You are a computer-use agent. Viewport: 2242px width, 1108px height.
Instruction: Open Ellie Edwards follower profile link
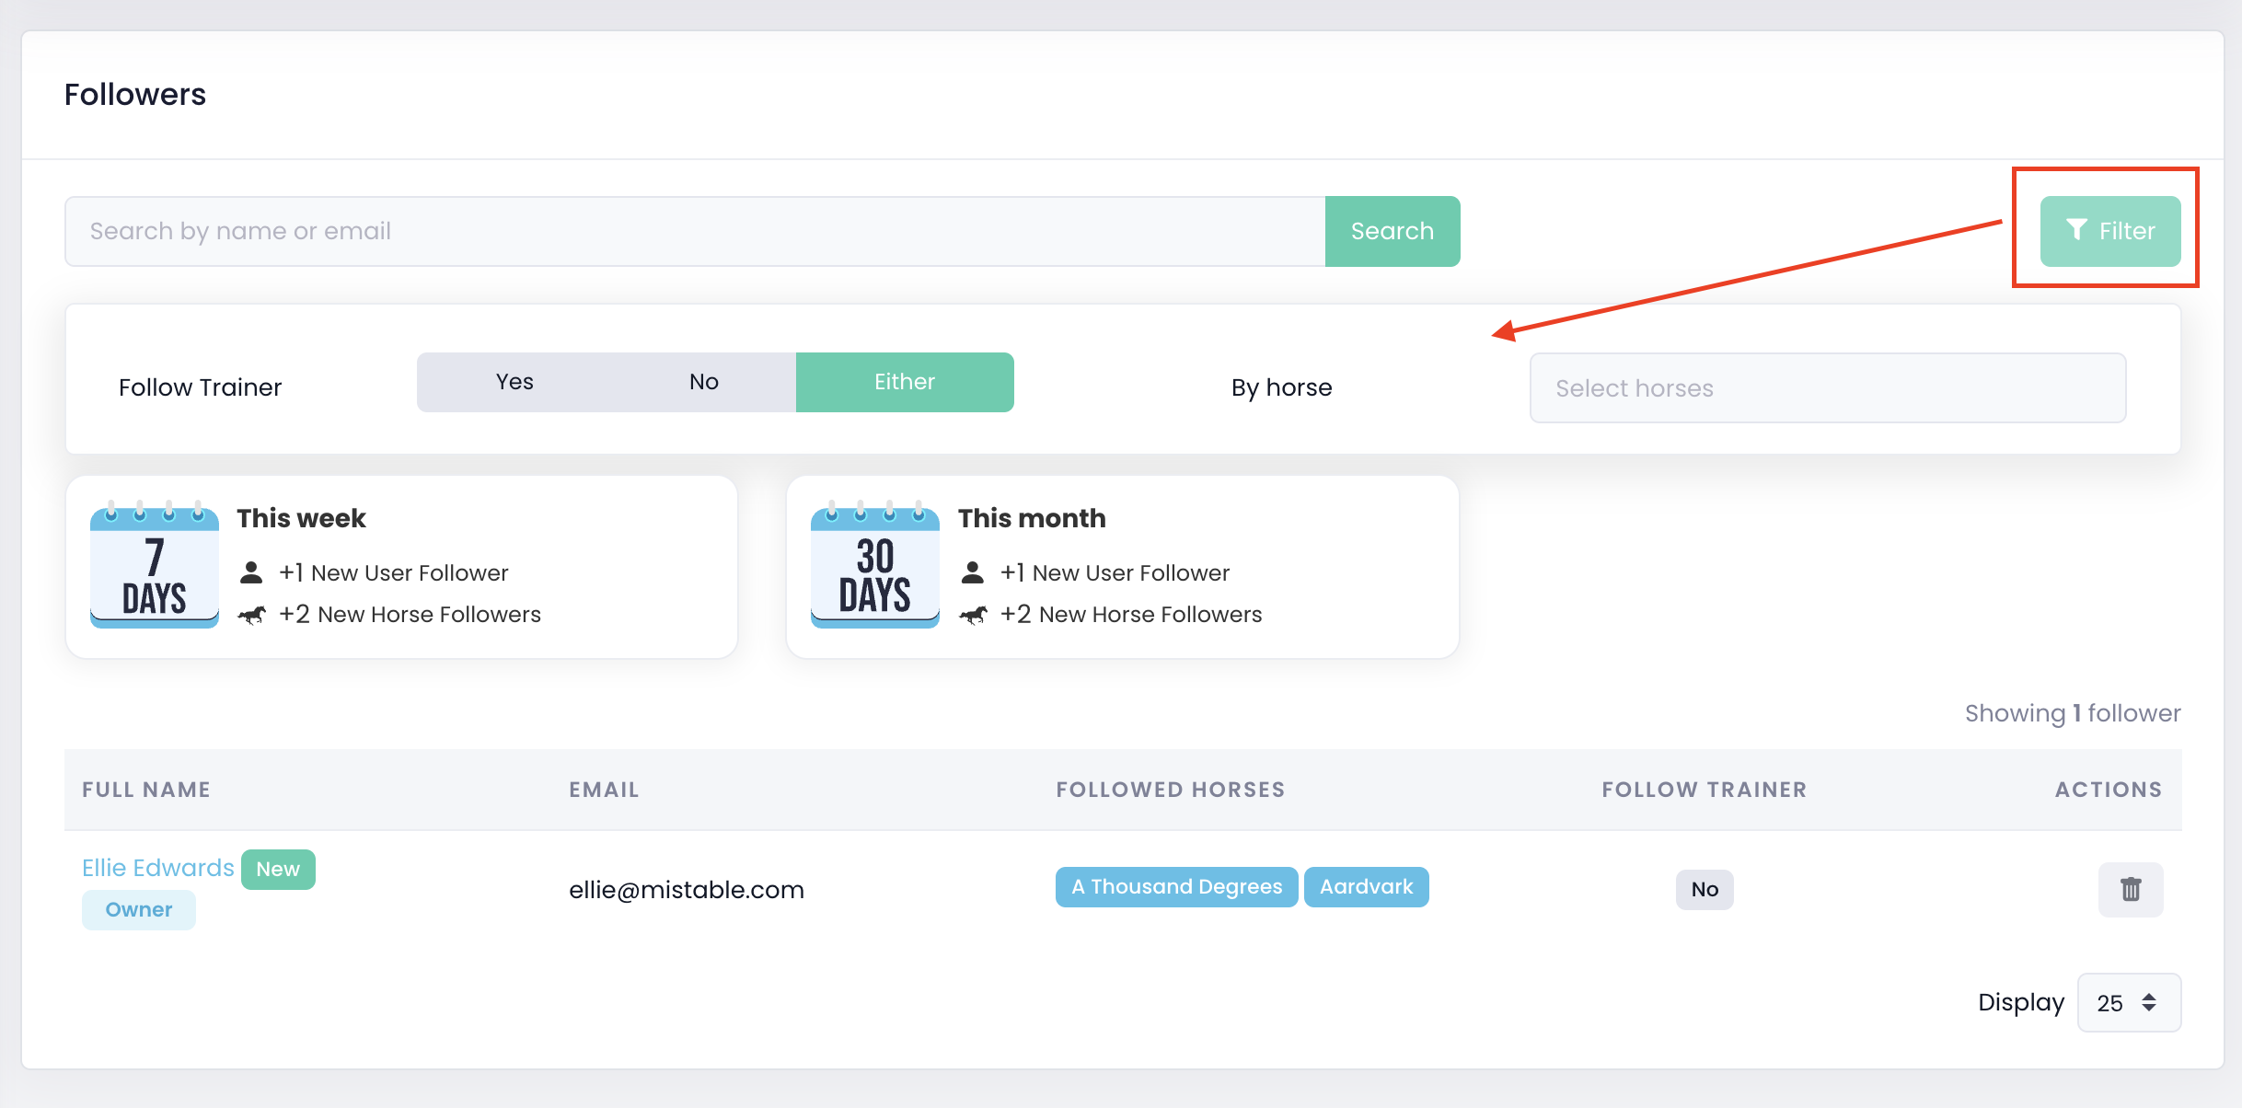tap(158, 868)
